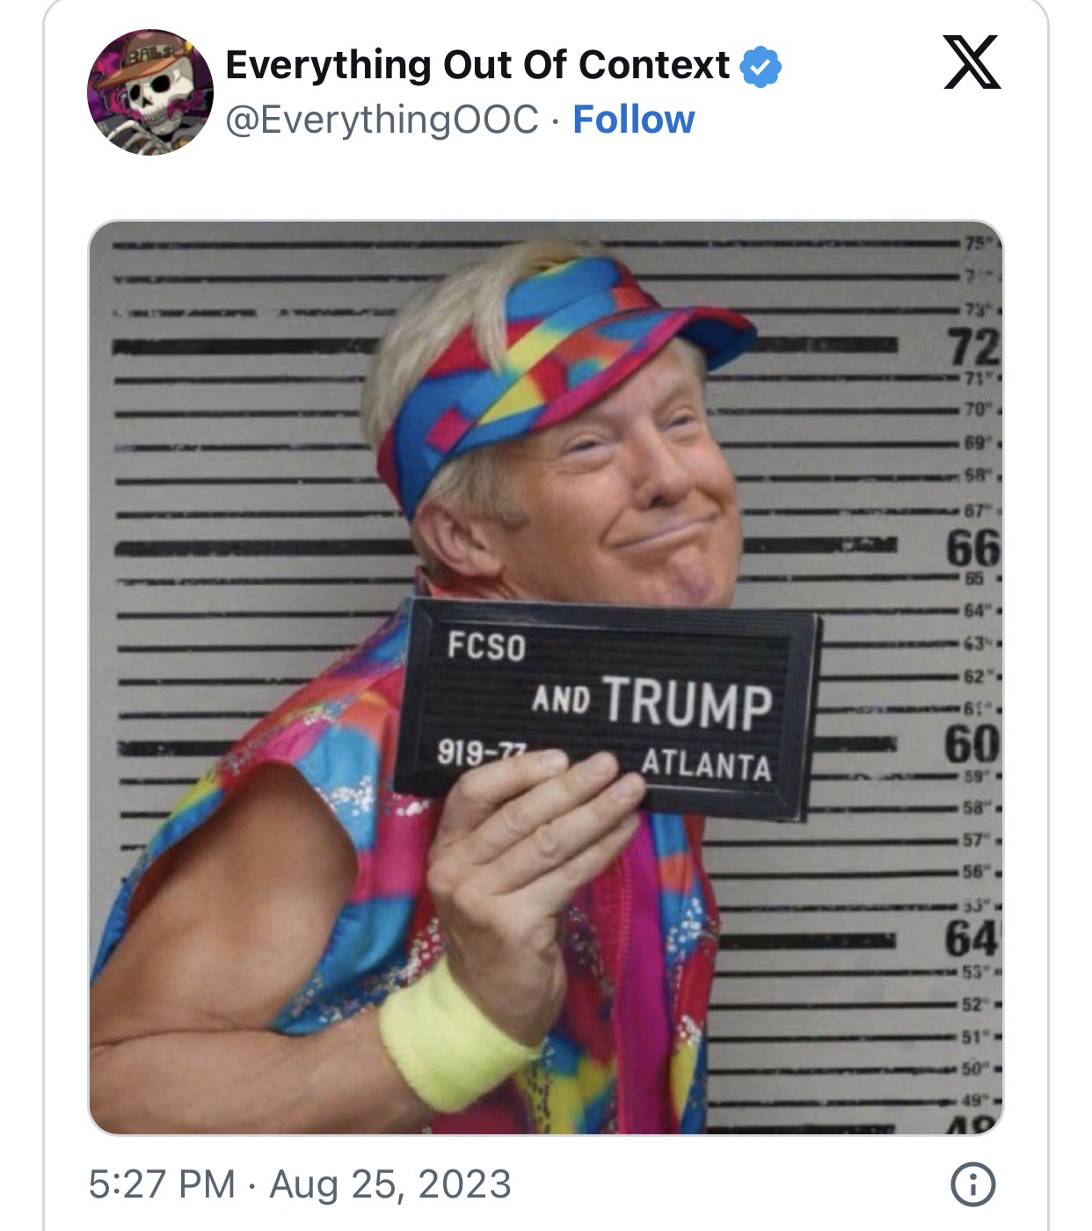Open the 5:27 PM Aug 25, 2023 timestamp
The width and height of the screenshot is (1092, 1231).
[300, 1184]
